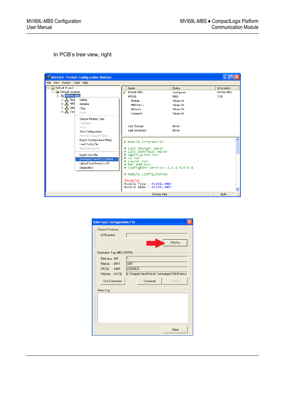The height and width of the screenshot is (393, 303).
Task: Select Diagnostics in the context menu
Action: point(97,168)
